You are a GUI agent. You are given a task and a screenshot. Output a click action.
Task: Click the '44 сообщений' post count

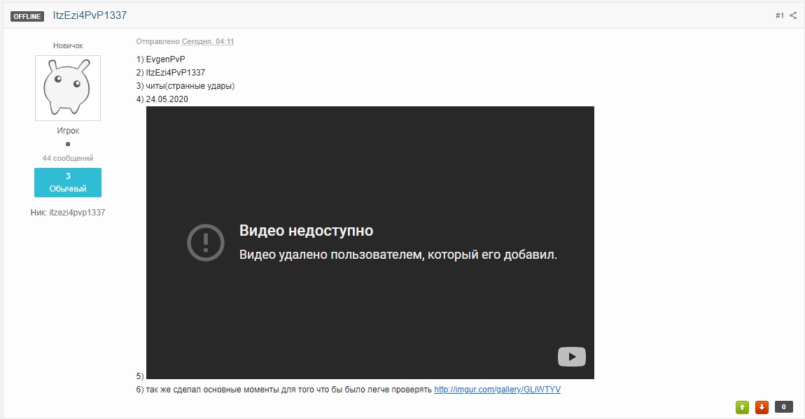click(x=68, y=158)
